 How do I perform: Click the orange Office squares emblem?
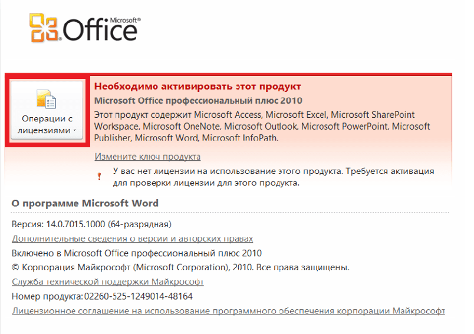click(x=44, y=28)
